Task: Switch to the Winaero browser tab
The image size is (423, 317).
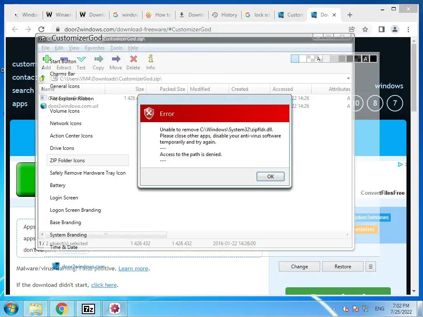Action: [59, 15]
